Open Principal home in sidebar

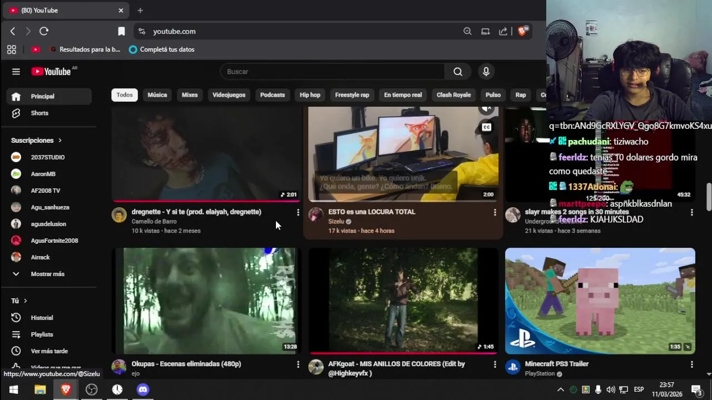pyautogui.click(x=49, y=96)
